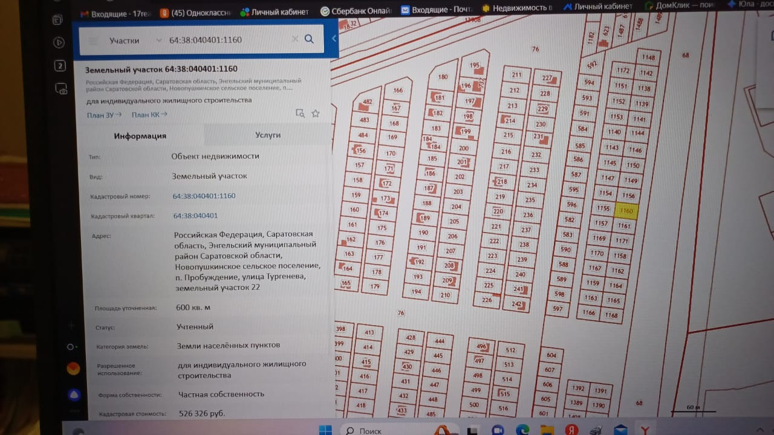Switch to the Информация tab
Image resolution: width=774 pixels, height=435 pixels.
click(140, 136)
